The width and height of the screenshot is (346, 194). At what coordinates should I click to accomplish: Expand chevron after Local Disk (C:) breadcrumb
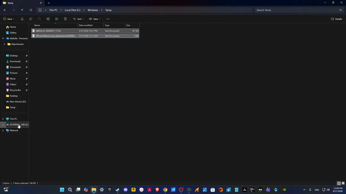(x=84, y=10)
